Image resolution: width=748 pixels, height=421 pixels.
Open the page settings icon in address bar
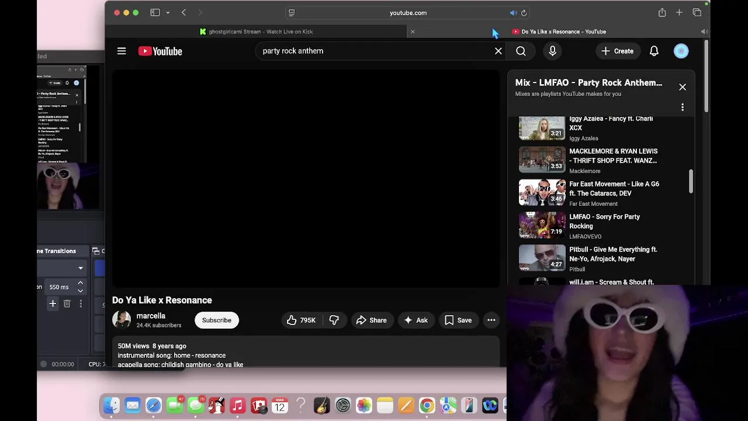point(292,12)
